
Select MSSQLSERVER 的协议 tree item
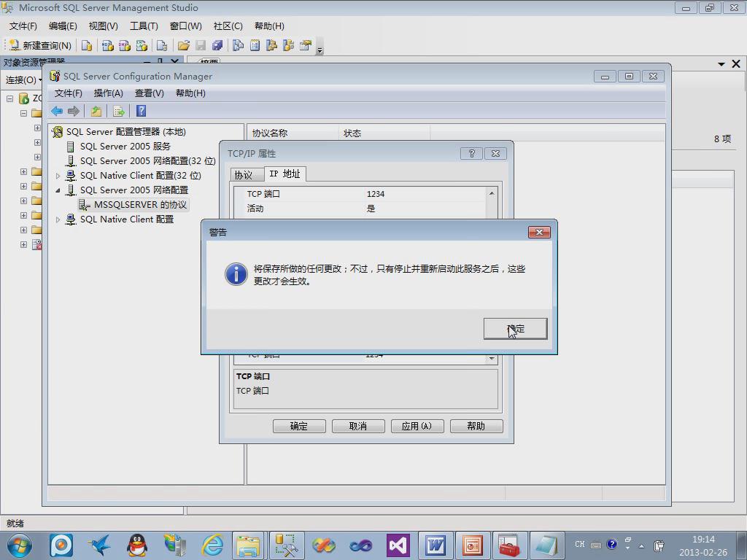point(140,205)
